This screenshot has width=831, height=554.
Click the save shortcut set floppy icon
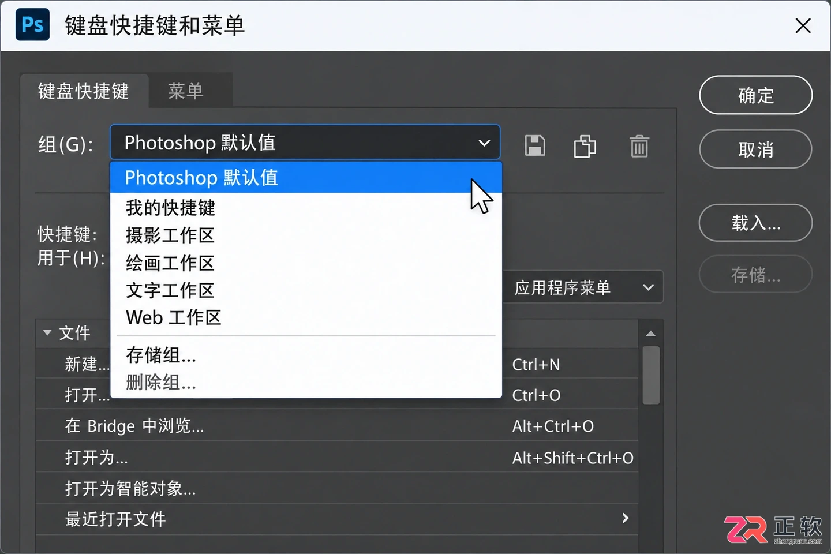tap(535, 145)
